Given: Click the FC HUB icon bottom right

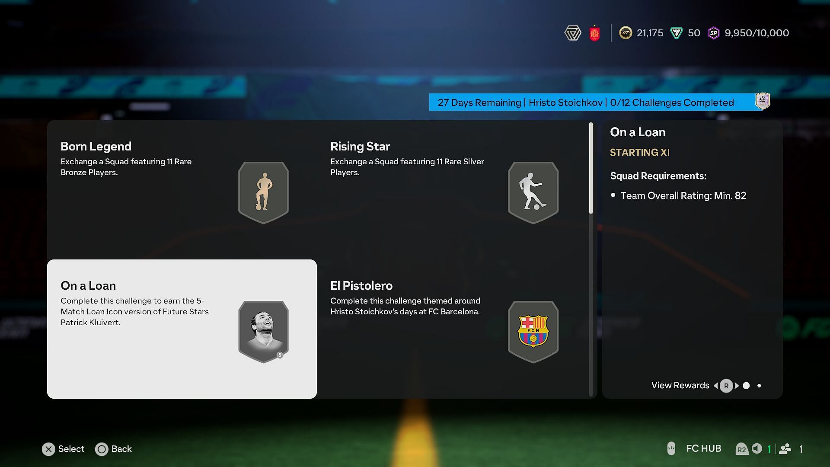Looking at the screenshot, I should 671,449.
